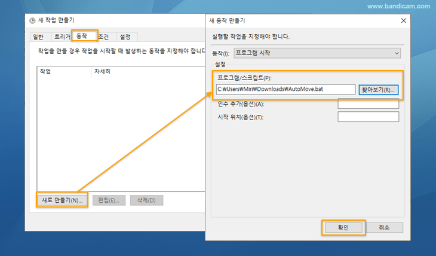Viewport: 436px width, 256px height.
Task: Click the 작업 column header
Action: tap(65, 72)
